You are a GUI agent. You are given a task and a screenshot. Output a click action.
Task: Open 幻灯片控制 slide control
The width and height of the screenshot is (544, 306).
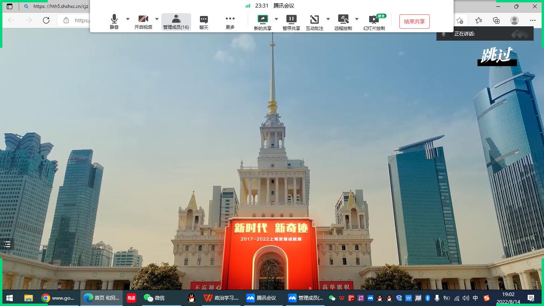(374, 22)
